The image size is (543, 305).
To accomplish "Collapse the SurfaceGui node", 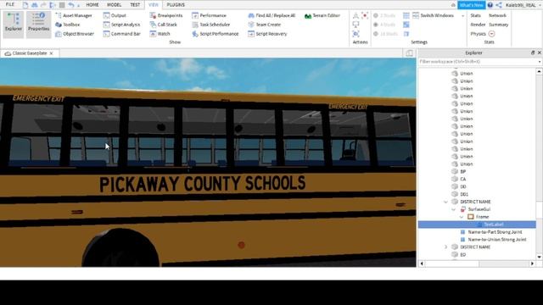I will click(454, 209).
